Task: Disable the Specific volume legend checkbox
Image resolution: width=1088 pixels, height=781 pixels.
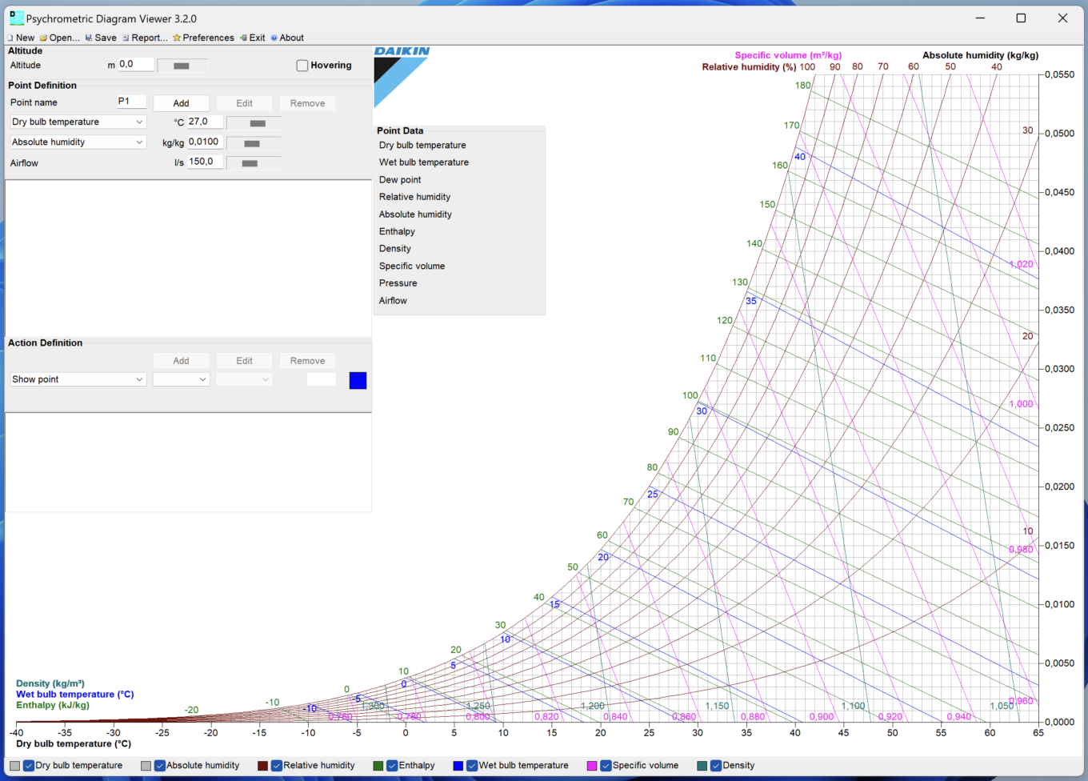Action: [606, 765]
